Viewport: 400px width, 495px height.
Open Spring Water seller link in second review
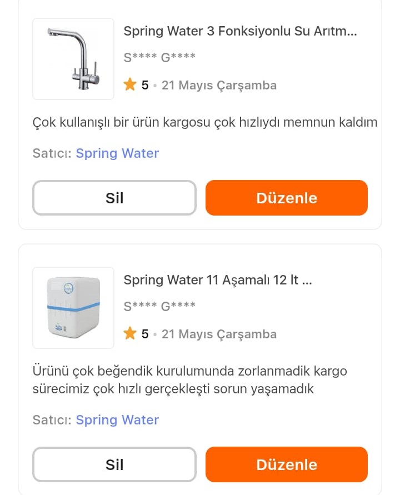click(x=117, y=420)
